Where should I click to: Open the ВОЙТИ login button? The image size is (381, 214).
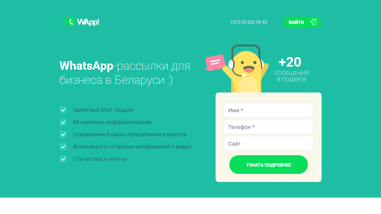302,22
